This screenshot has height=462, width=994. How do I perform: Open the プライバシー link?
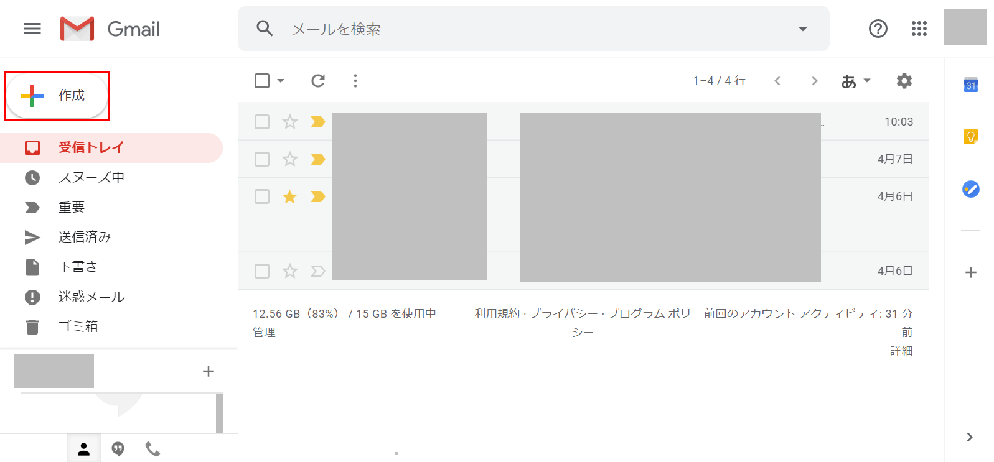[x=563, y=313]
